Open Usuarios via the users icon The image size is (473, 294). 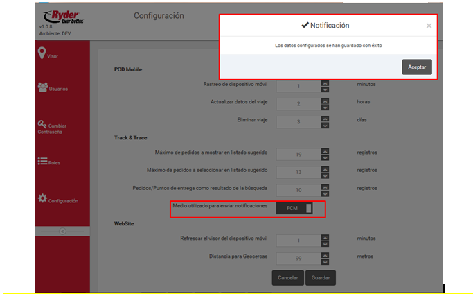pyautogui.click(x=42, y=87)
